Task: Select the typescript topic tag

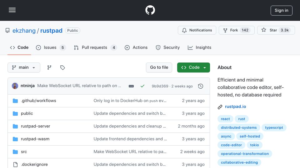Action: pyautogui.click(x=274, y=128)
